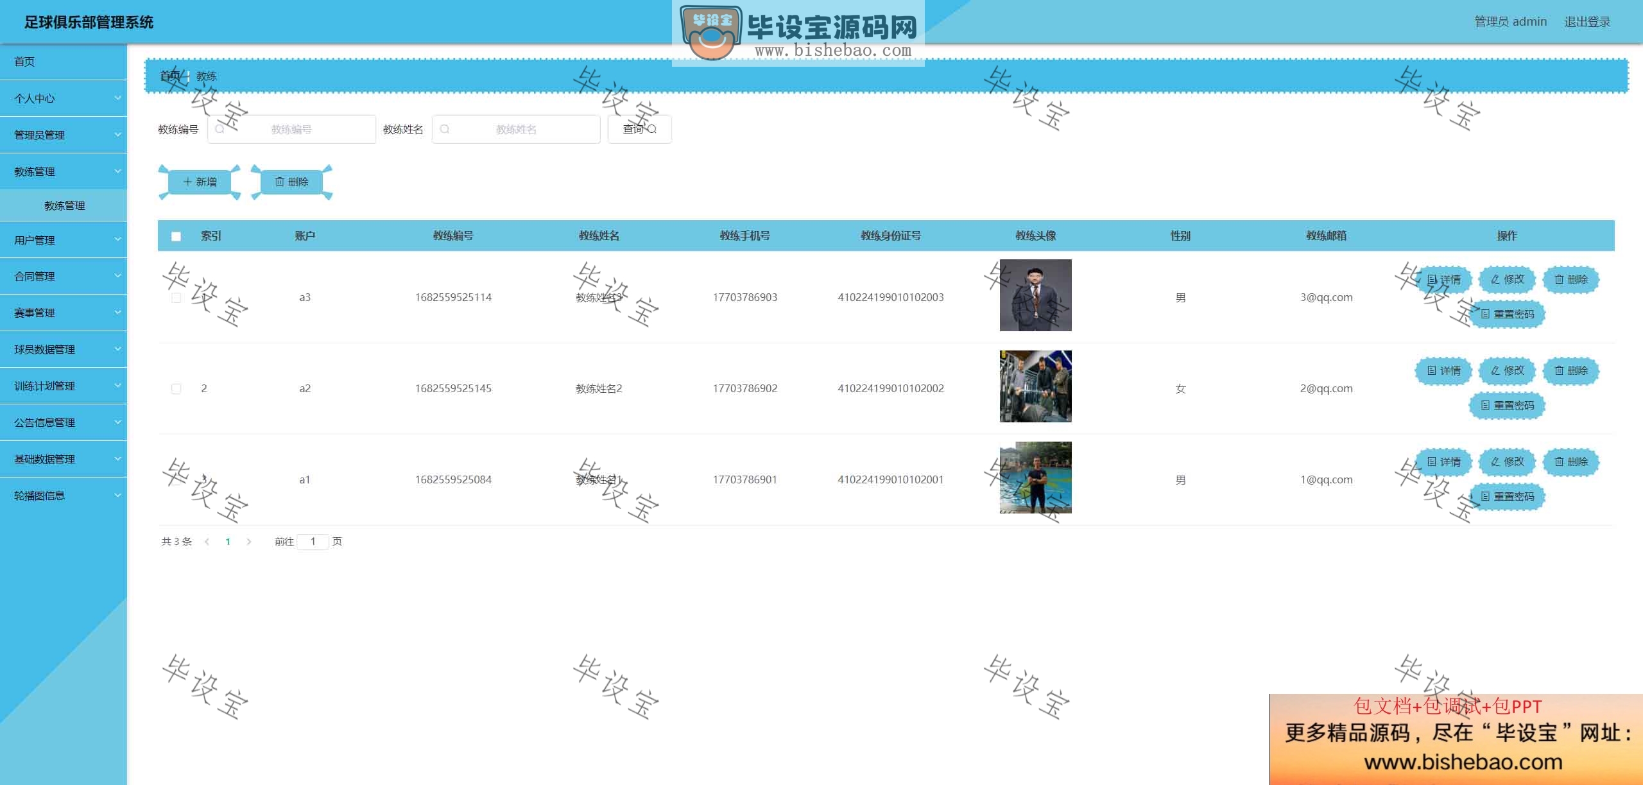This screenshot has width=1643, height=785.
Task: Click phone number 17703786902
Action: pos(744,388)
